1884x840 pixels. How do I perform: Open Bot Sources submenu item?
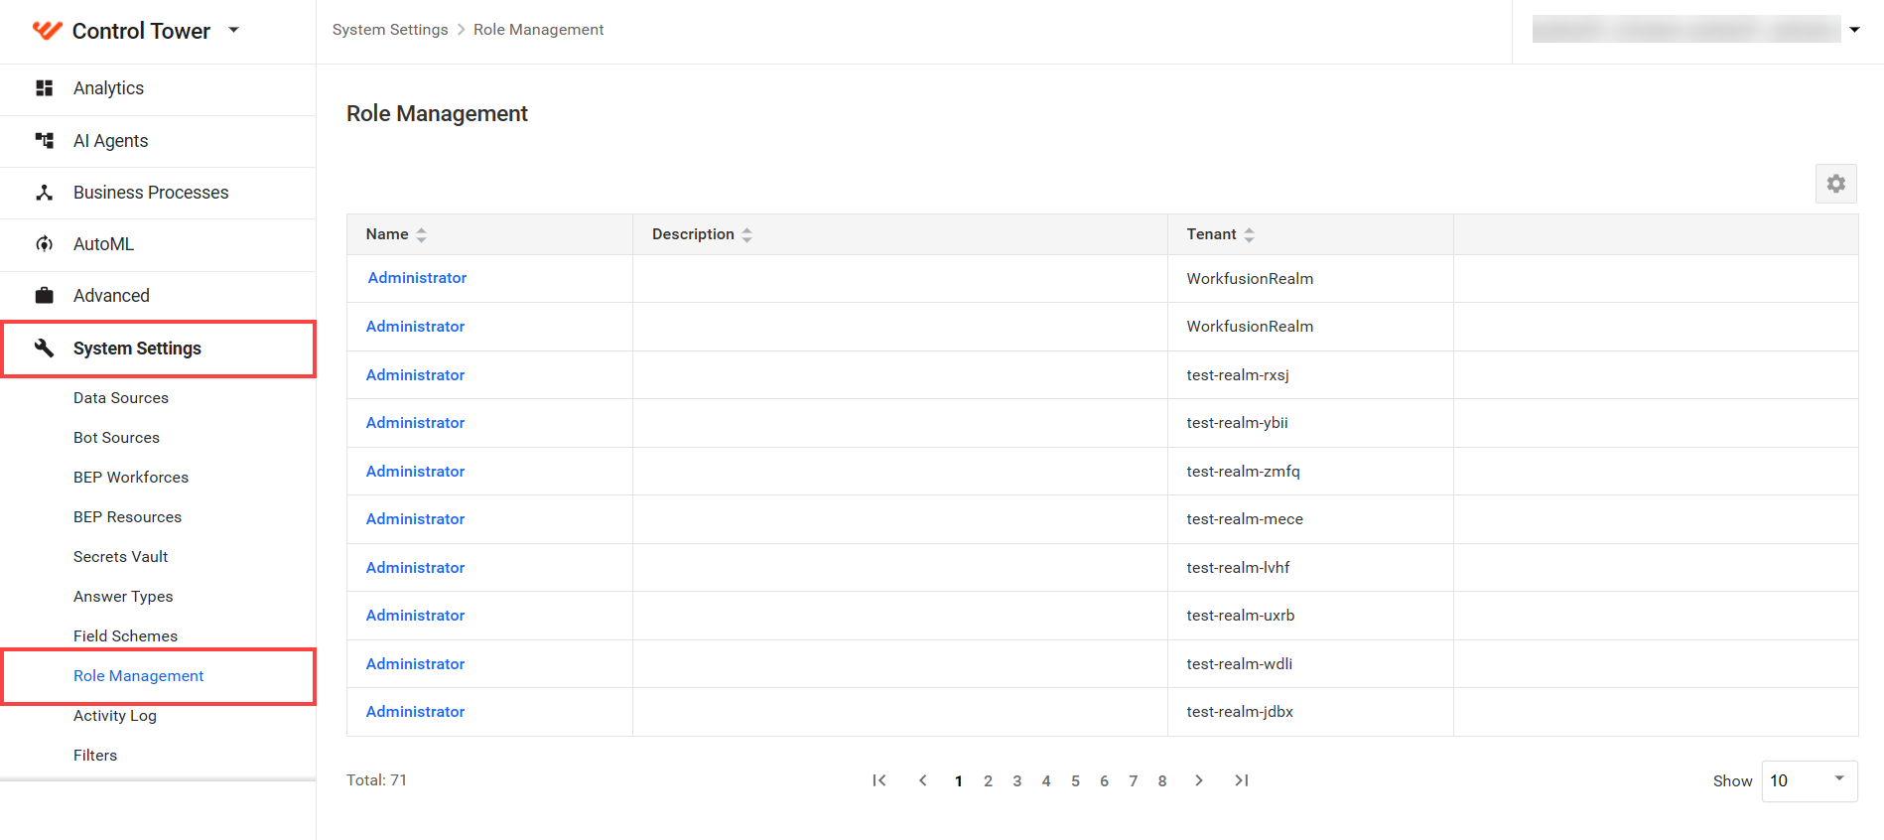[x=116, y=438]
